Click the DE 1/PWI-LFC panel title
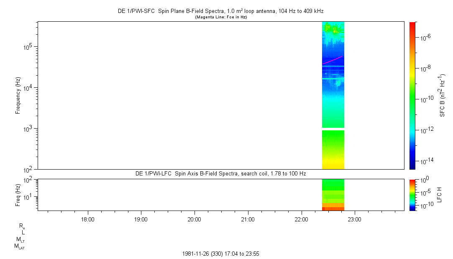Image resolution: width=453 pixels, height=259 pixels. coord(220,173)
